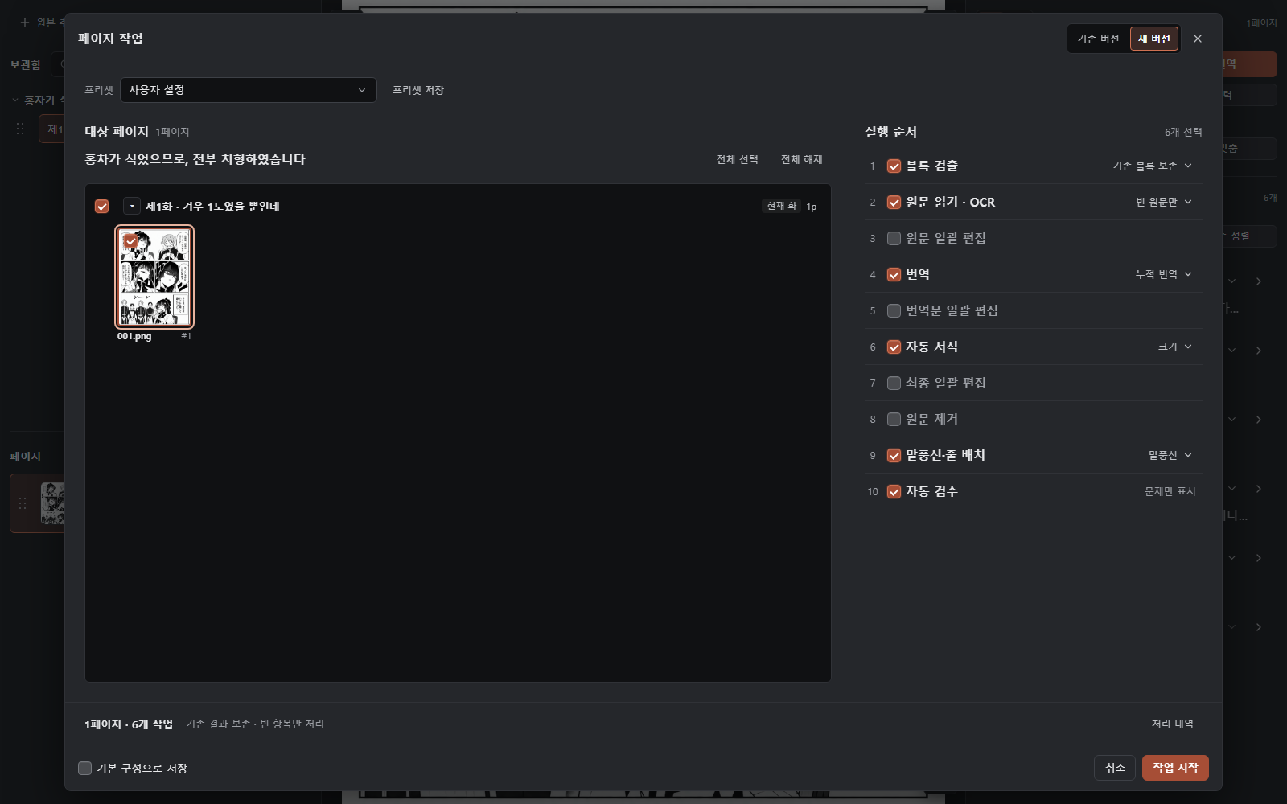Click 전체 해제 link
The height and width of the screenshot is (804, 1287).
point(802,159)
